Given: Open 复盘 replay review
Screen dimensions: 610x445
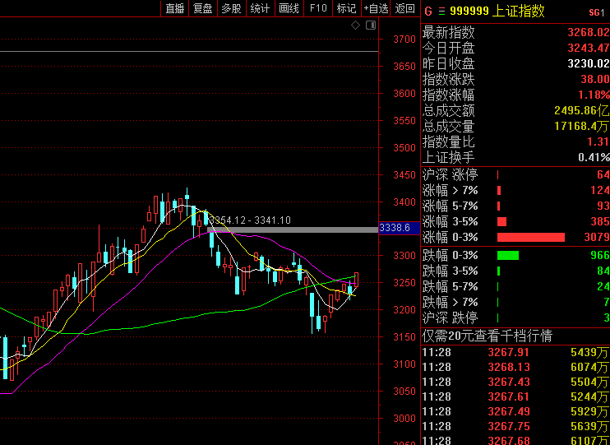Looking at the screenshot, I should tap(202, 8).
